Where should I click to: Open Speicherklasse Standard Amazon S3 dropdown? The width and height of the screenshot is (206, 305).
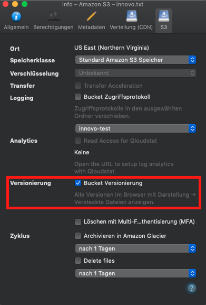[135, 60]
